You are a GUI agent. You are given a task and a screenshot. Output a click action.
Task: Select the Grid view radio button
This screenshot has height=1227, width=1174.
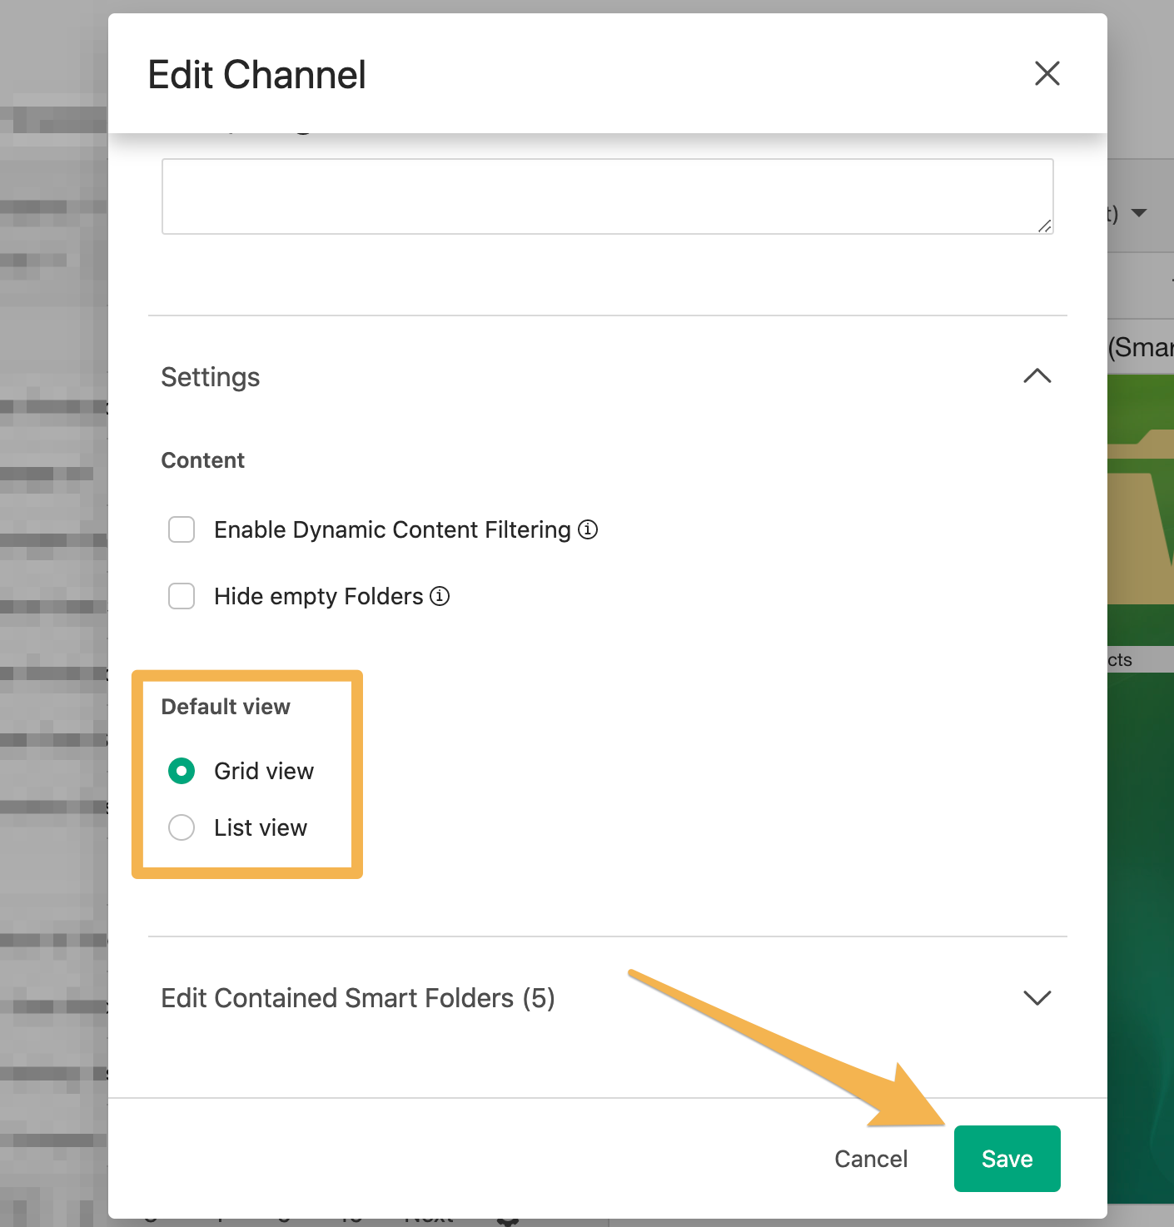coord(182,771)
